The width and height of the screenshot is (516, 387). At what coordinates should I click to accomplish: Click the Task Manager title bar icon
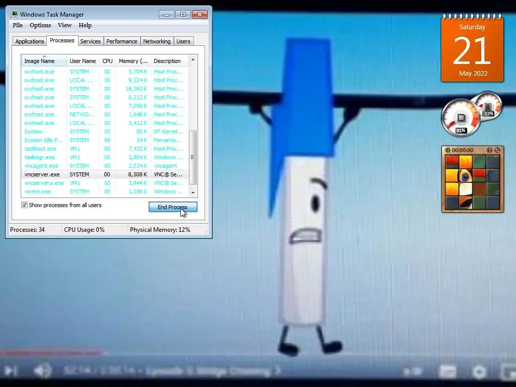pos(14,14)
